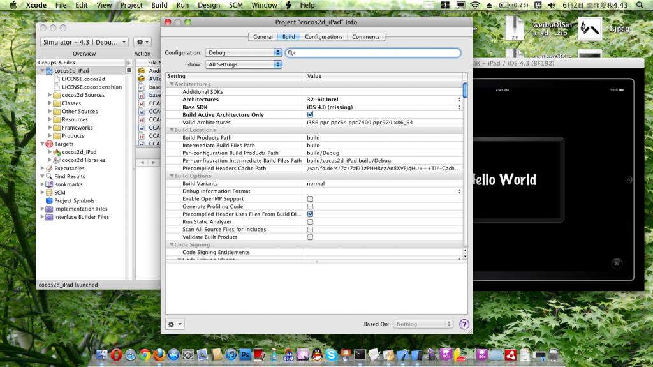Open the Simulator - 4.3 Debug overview popup
This screenshot has height=367, width=653.
85,42
